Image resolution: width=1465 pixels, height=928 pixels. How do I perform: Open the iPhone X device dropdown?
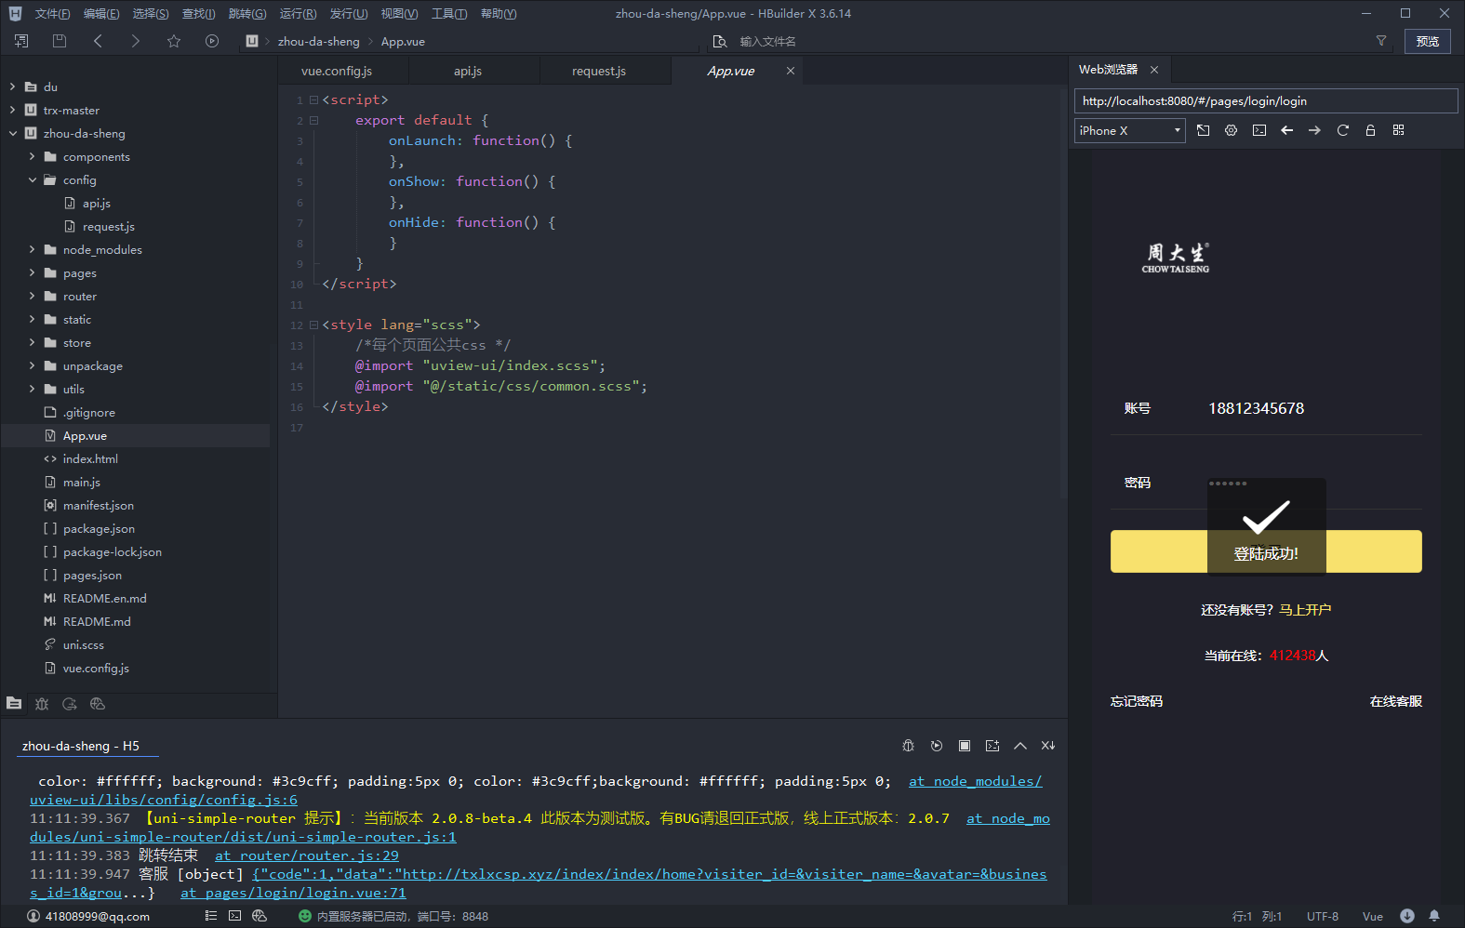1130,130
